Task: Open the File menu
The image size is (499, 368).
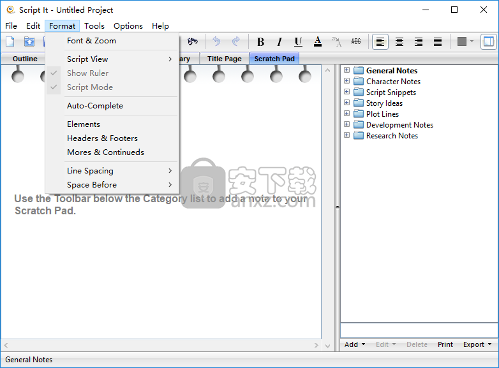Action: [11, 26]
